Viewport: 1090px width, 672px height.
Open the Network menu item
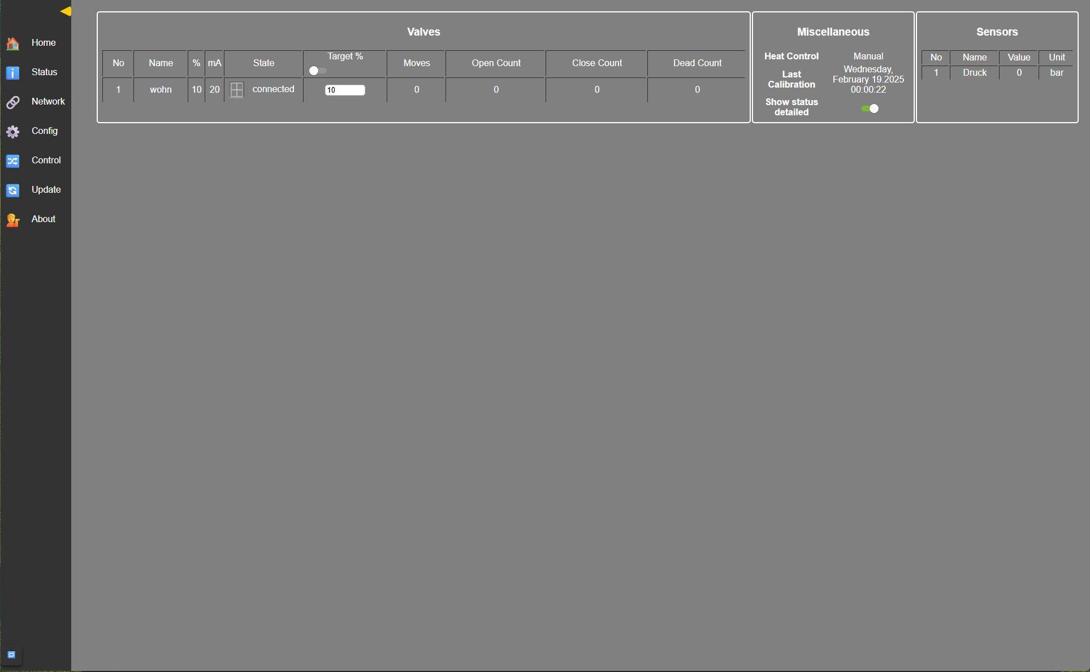point(48,102)
